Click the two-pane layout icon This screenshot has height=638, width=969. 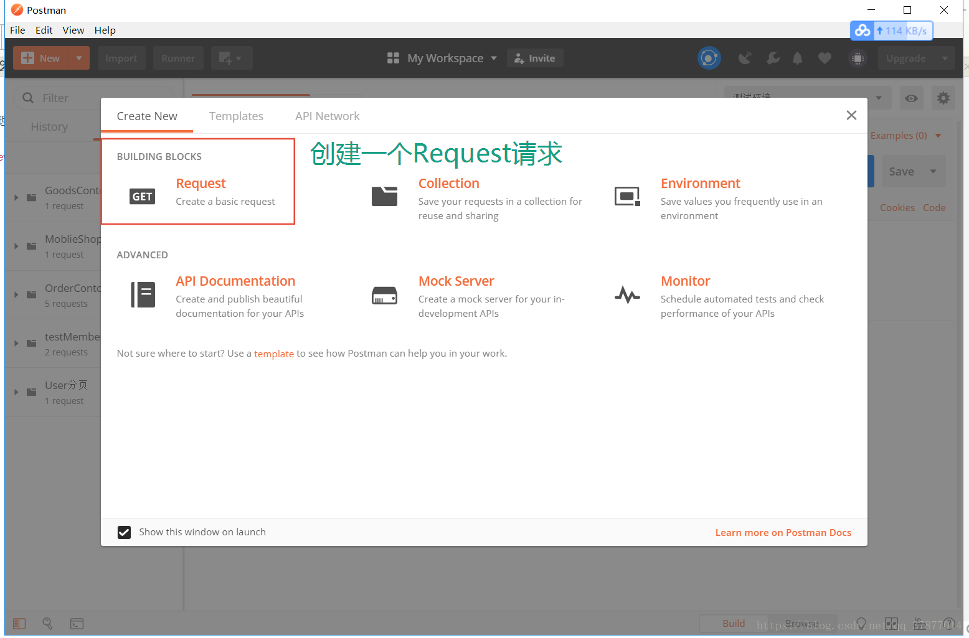pyautogui.click(x=891, y=624)
